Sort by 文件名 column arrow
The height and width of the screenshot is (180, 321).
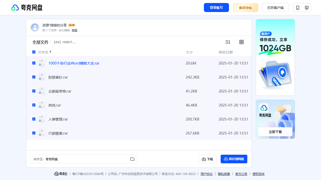click(50, 52)
